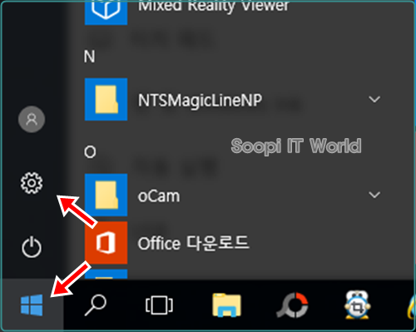
Task: Expand the NTSMagicLineNP folder chevron
Action: pos(374,99)
